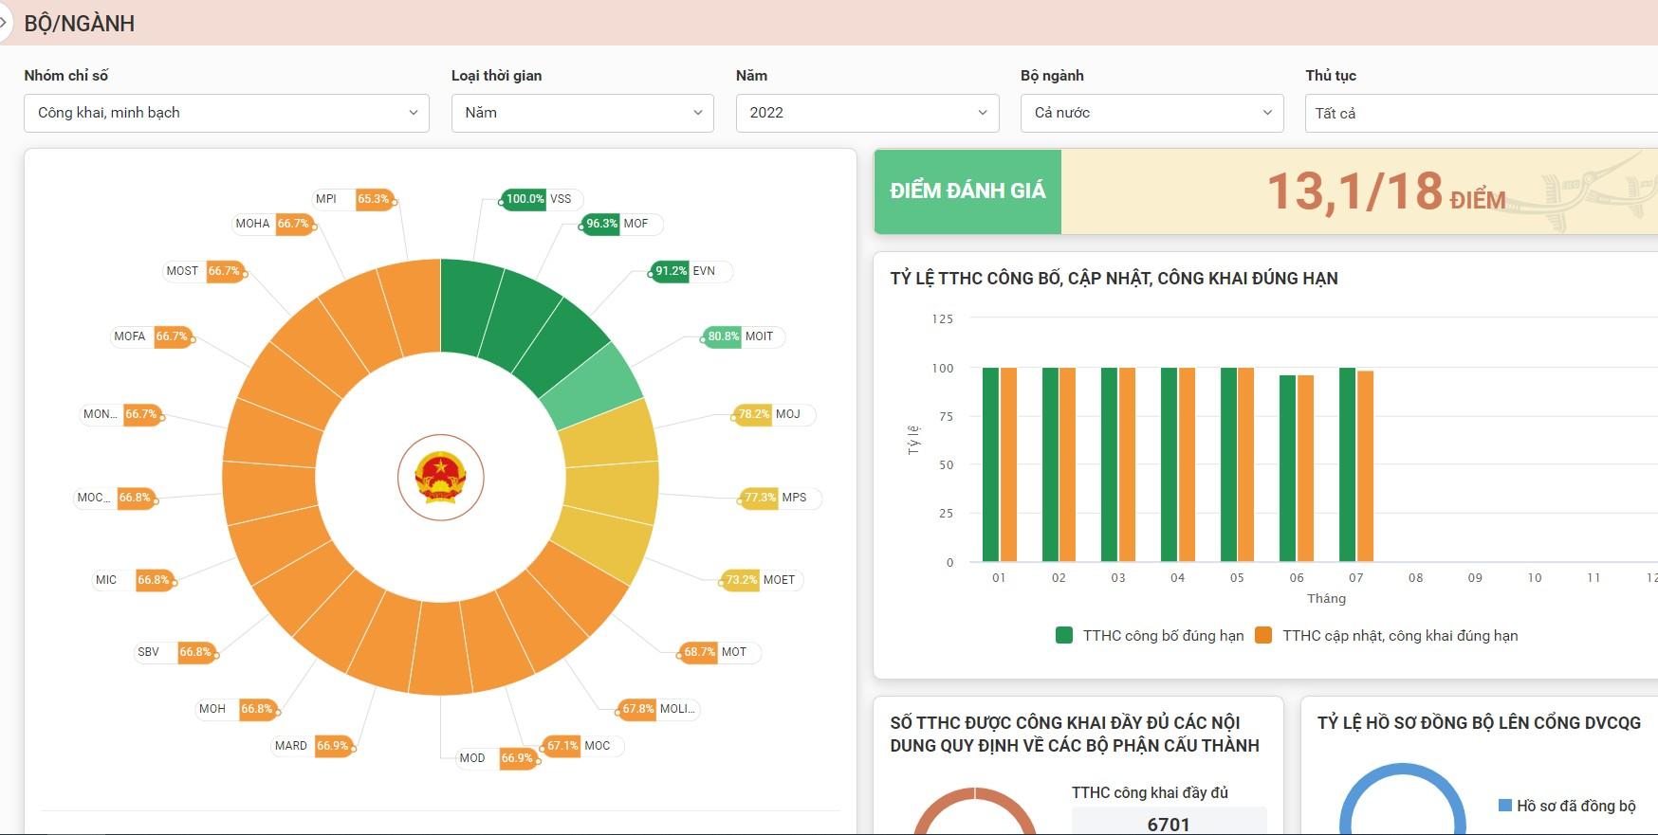Select the MON... 66.7% label
Image resolution: width=1658 pixels, height=835 pixels.
point(120,414)
